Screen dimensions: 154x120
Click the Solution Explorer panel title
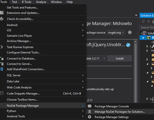tap(147, 15)
